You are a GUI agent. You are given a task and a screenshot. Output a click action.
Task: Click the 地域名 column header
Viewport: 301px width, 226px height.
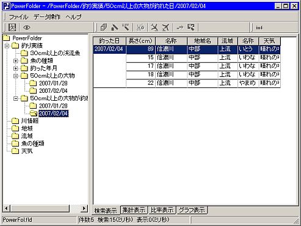[x=202, y=41]
